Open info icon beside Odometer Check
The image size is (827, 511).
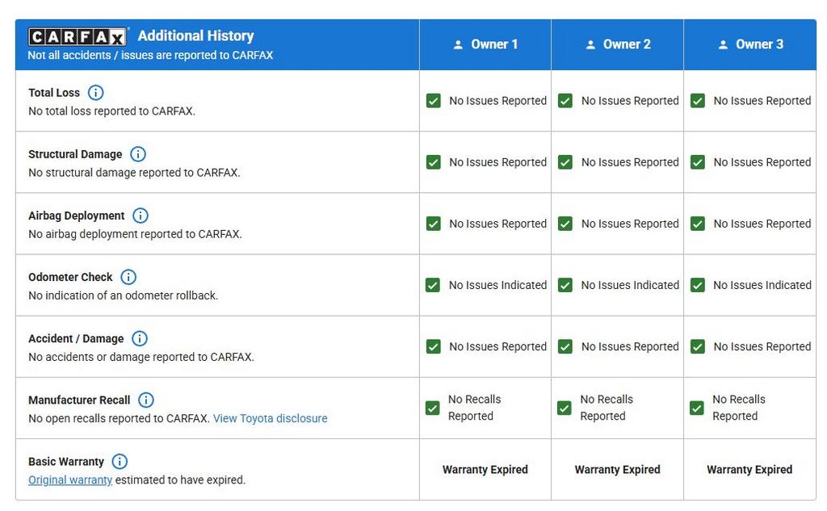point(128,277)
